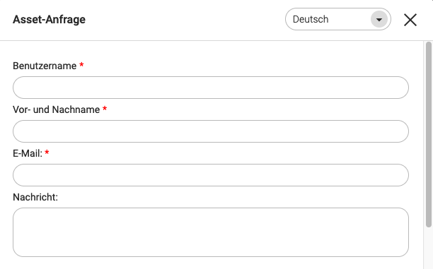Focus the Benutzername input field
Viewport: 433px width, 269px height.
coord(211,88)
